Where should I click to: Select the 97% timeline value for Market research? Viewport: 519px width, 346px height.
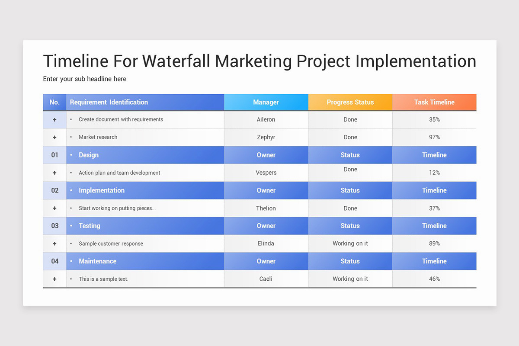click(434, 137)
